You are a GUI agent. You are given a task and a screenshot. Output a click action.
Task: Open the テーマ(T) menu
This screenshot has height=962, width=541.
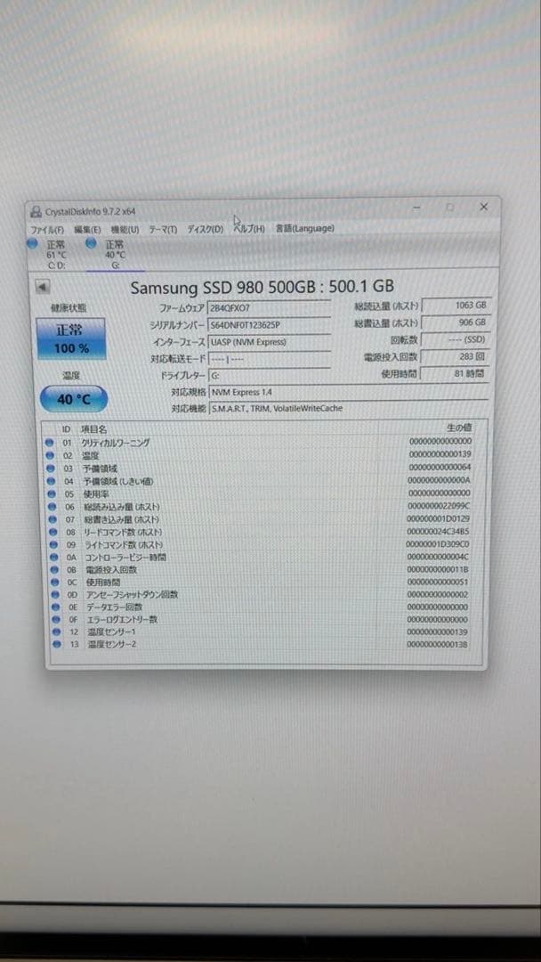tap(163, 230)
